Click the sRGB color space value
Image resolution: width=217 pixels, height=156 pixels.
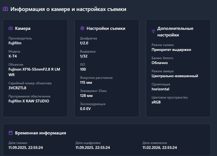click(156, 102)
